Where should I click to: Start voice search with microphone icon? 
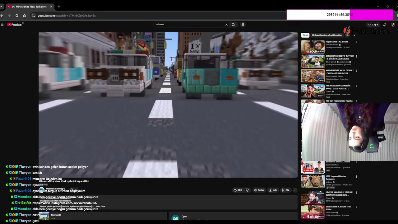(x=243, y=25)
